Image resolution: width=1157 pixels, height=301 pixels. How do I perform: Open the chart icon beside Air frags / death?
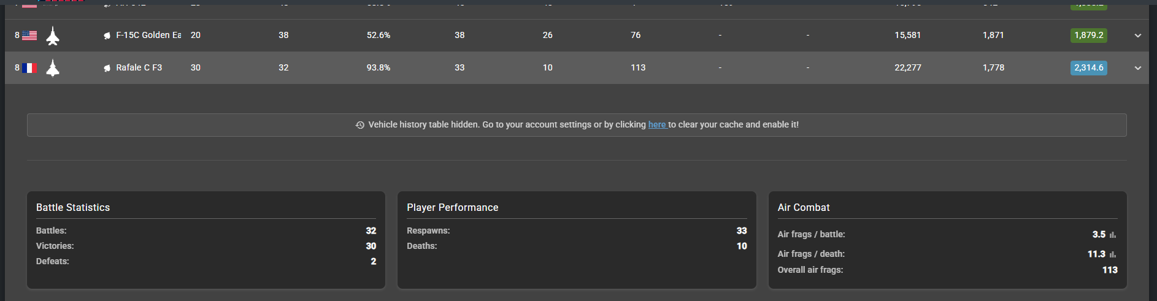click(1113, 254)
